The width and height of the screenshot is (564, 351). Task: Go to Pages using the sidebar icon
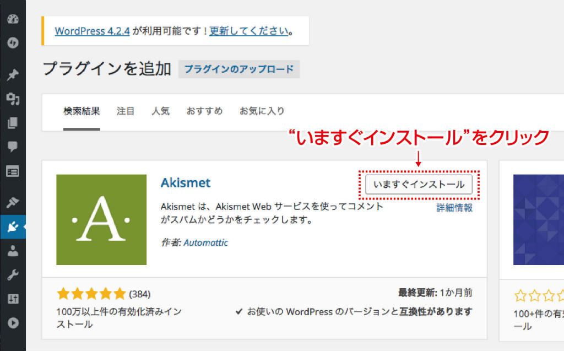pyautogui.click(x=13, y=123)
